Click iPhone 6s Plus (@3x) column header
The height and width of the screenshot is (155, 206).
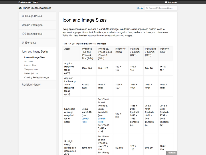pyautogui.click(x=88, y=53)
